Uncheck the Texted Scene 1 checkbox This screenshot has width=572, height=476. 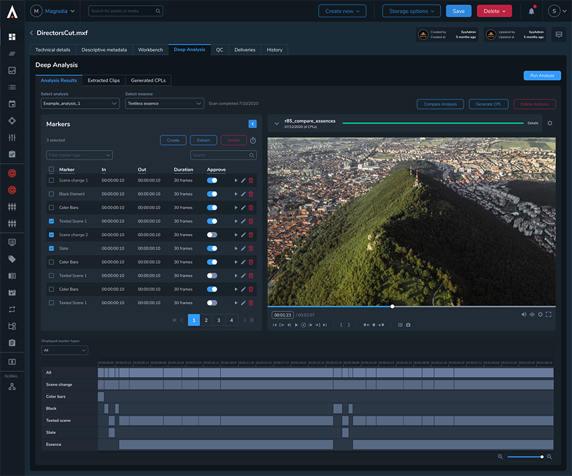(51, 221)
